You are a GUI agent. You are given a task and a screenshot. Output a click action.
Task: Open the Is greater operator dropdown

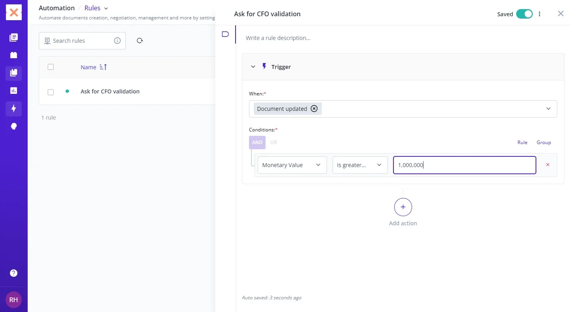click(359, 165)
